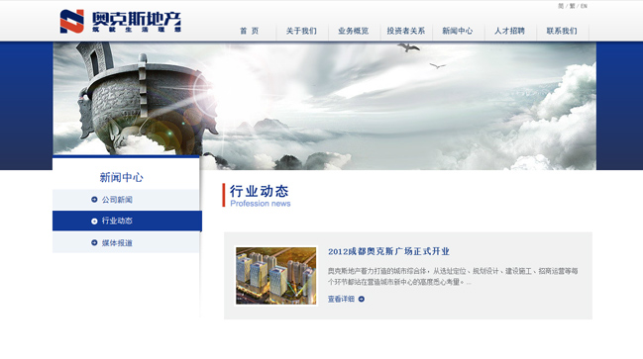Open 联系我们 navigation item
This screenshot has width=643, height=359.
coord(562,31)
